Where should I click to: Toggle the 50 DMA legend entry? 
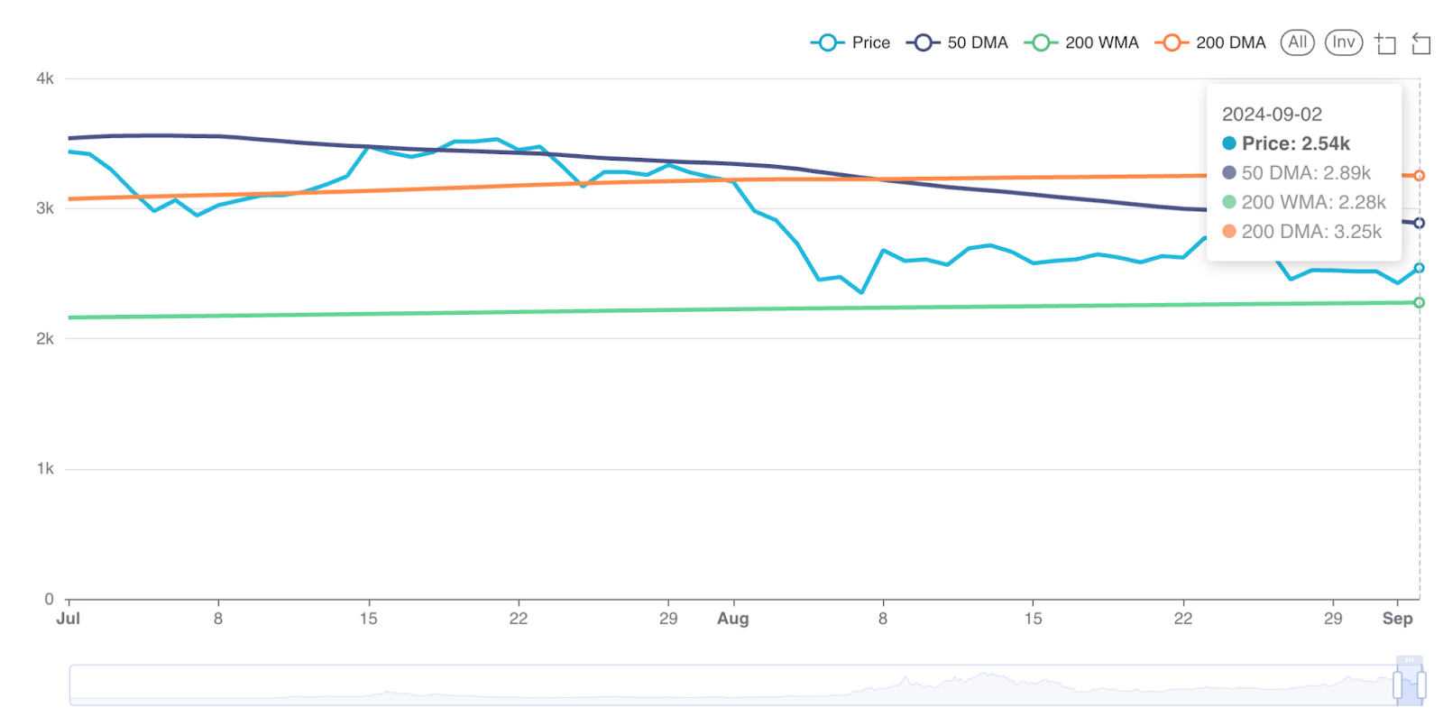tap(957, 42)
